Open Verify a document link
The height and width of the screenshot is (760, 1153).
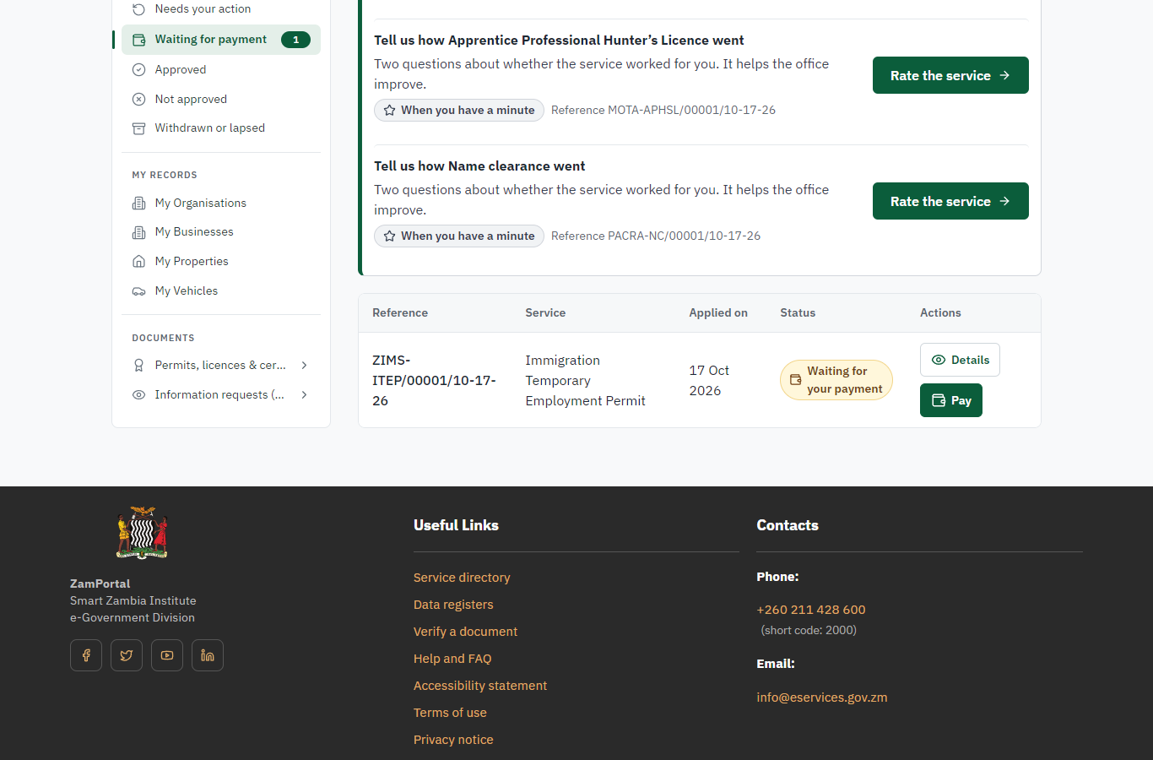[465, 632]
